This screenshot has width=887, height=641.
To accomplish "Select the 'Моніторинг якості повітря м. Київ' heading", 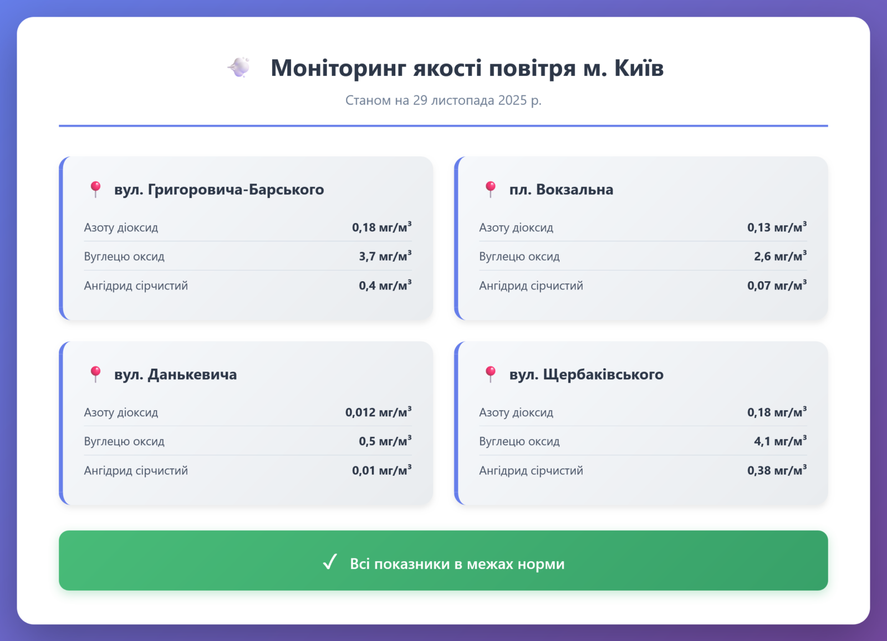I will [x=467, y=68].
